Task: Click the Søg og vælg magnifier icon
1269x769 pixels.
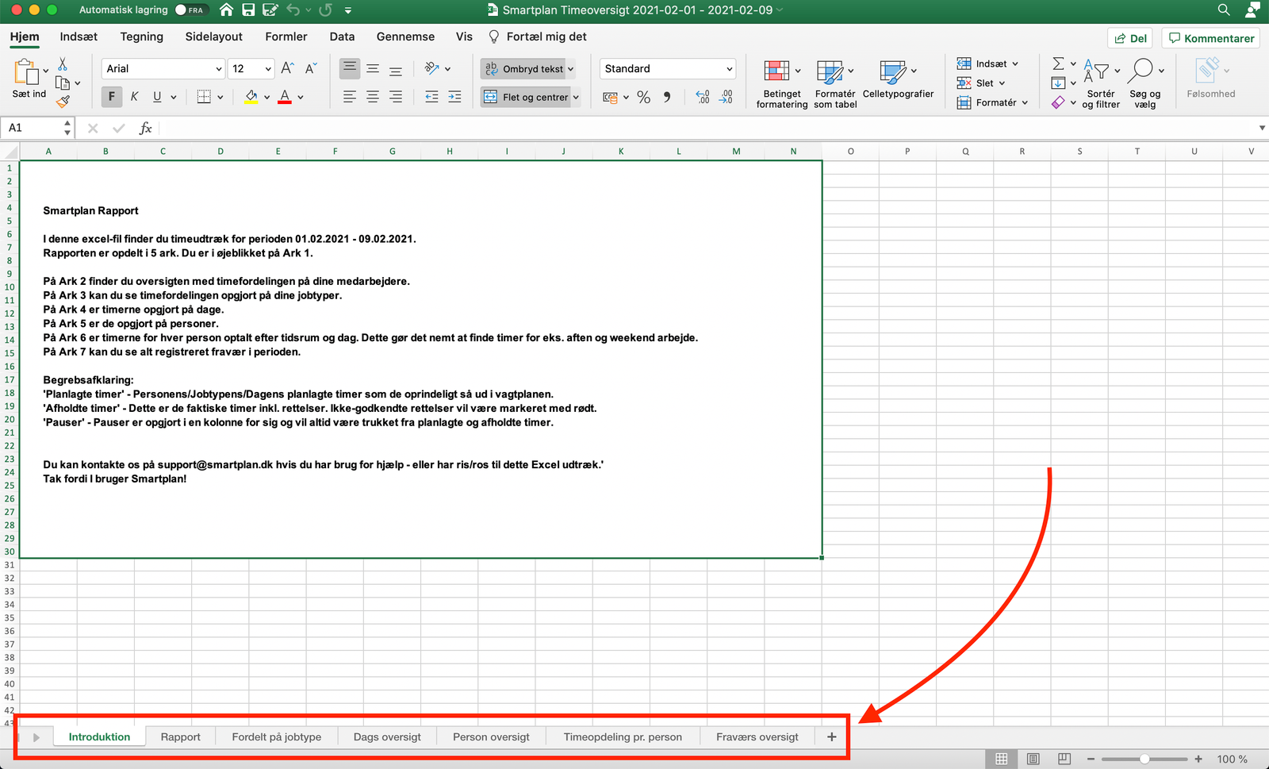Action: (1141, 71)
